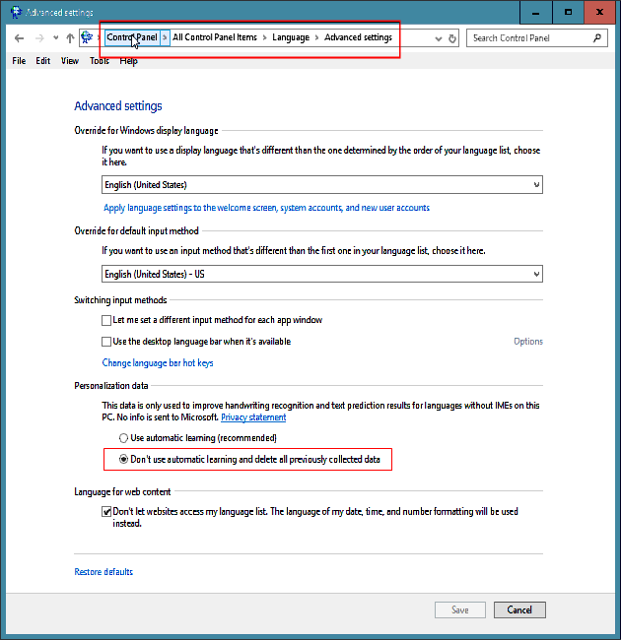Expand chevron after All Control Panel Items
This screenshot has width=621, height=640.
[265, 38]
